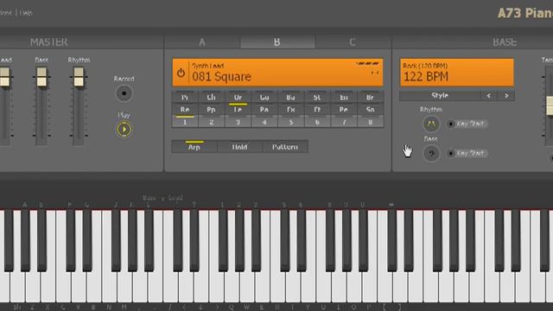This screenshot has height=311, width=553.
Task: Click the Tempo slider handle
Action: coord(550,105)
